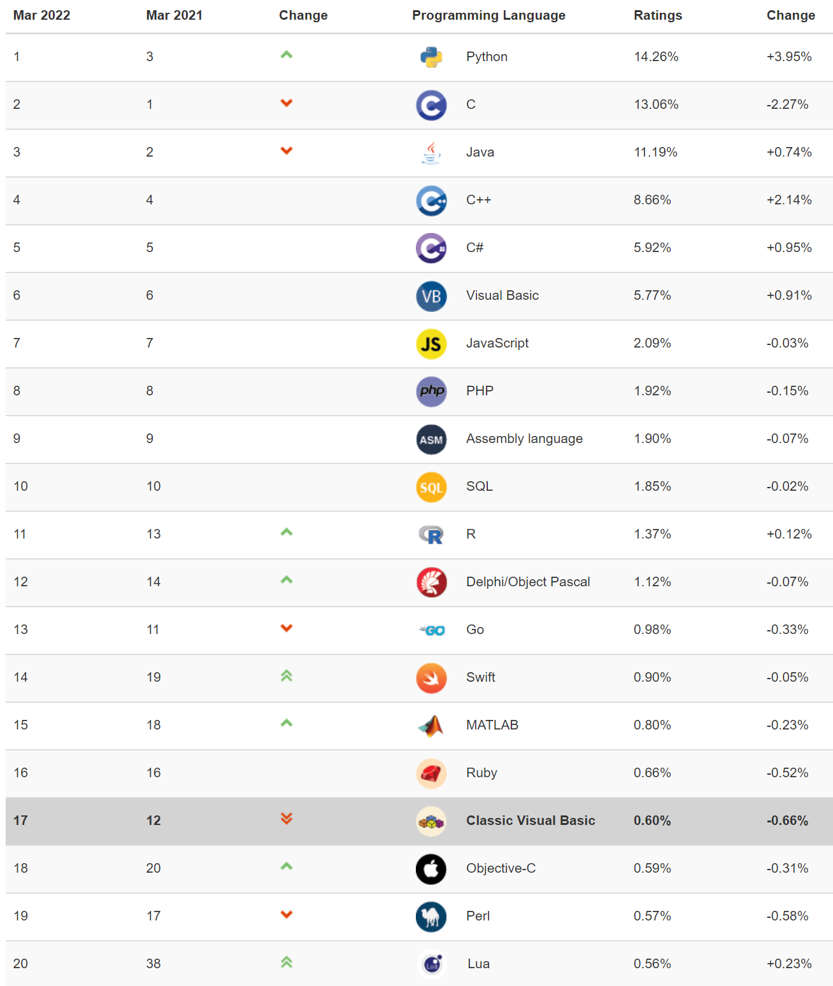This screenshot has width=833, height=986.
Task: Click the orange SQL icon
Action: tap(431, 487)
